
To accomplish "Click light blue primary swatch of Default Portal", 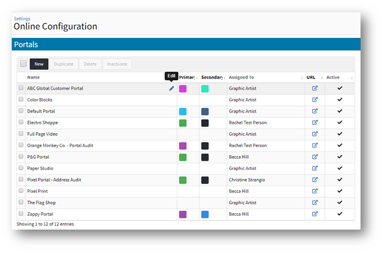I will point(183,111).
